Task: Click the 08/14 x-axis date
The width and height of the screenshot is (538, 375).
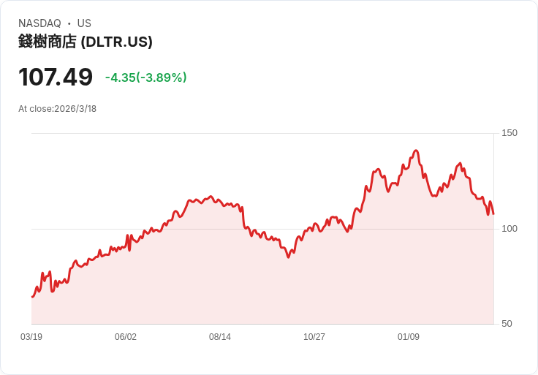Action: point(220,337)
